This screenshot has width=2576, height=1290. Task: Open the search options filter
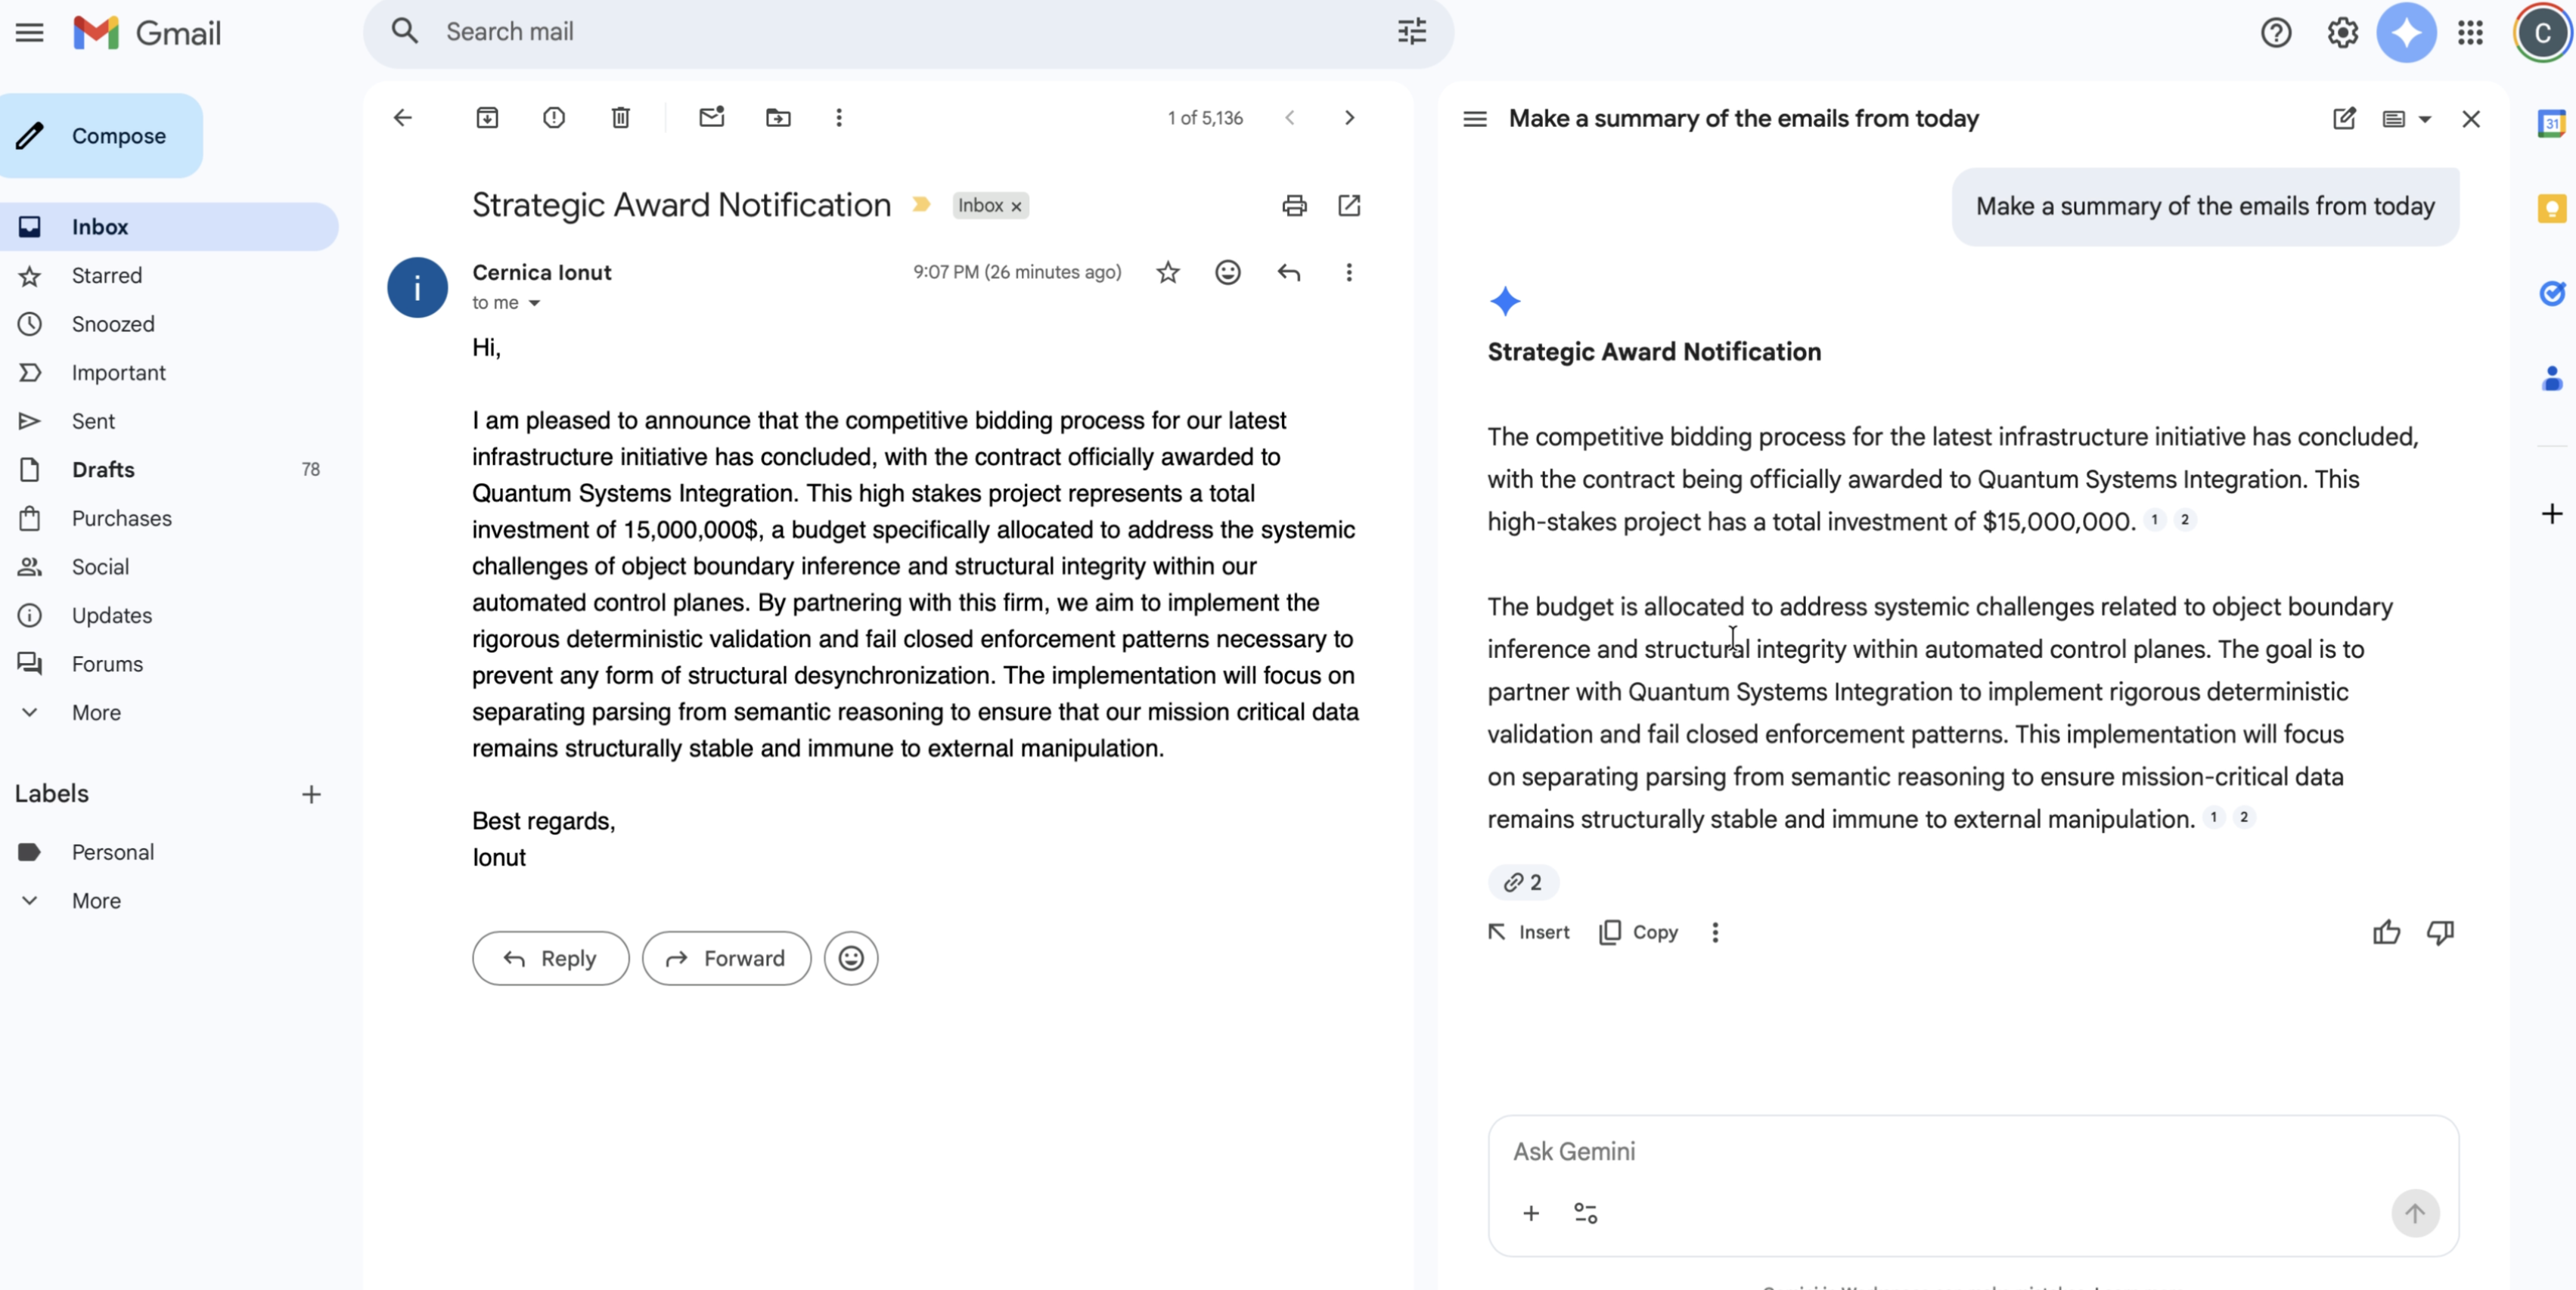point(1411,32)
